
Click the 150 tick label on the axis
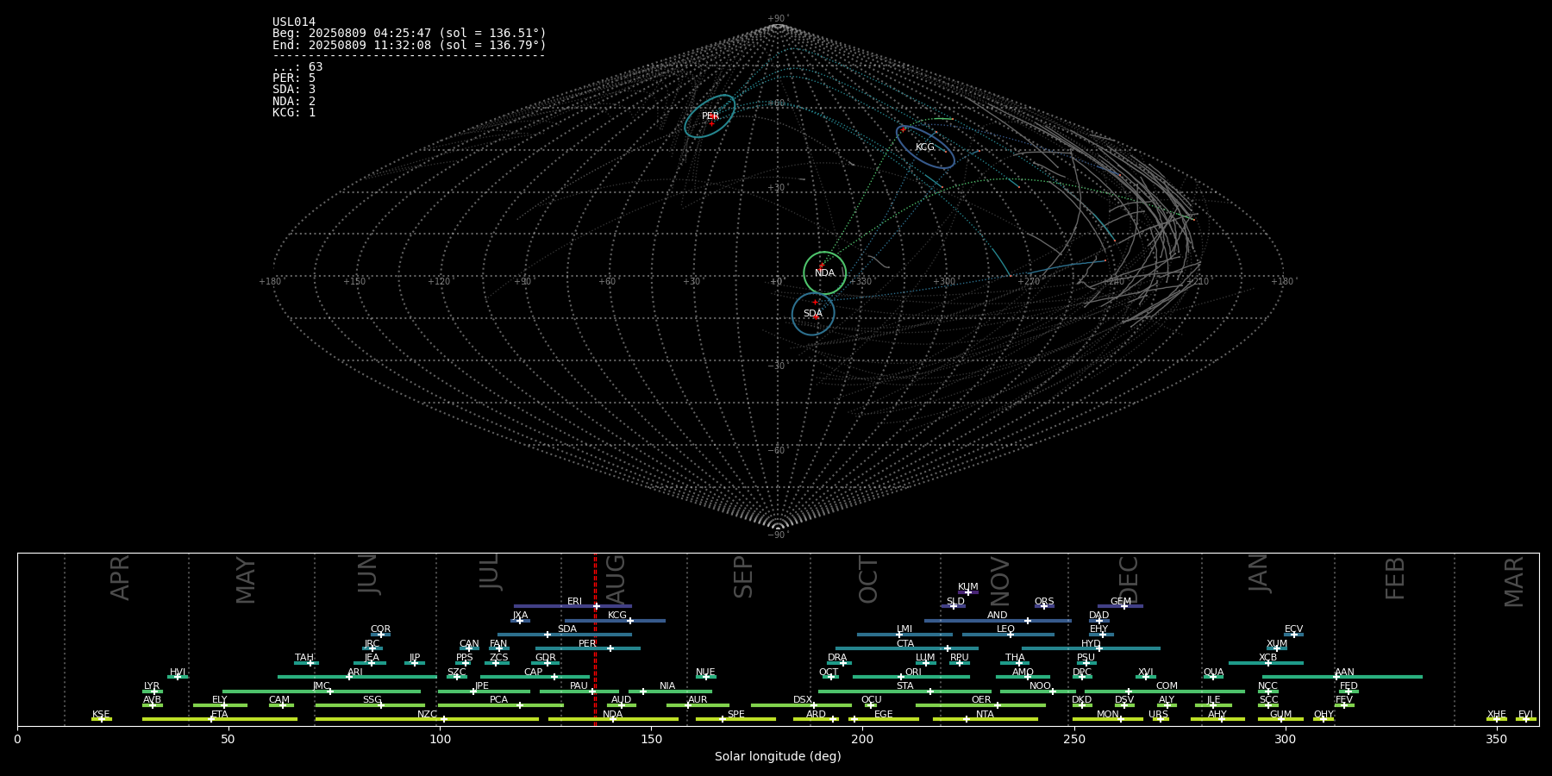(x=651, y=739)
